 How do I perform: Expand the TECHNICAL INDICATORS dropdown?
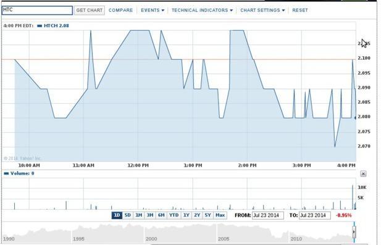(x=202, y=10)
